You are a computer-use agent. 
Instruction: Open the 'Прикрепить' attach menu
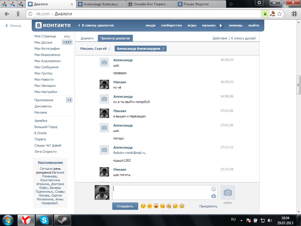pos(208,206)
